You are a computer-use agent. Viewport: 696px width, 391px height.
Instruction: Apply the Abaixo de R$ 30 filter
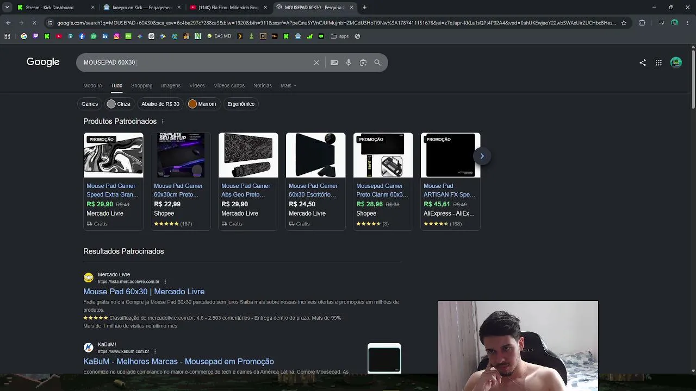160,104
